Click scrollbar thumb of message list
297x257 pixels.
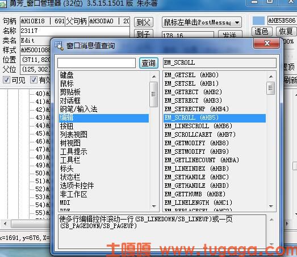[270, 88]
